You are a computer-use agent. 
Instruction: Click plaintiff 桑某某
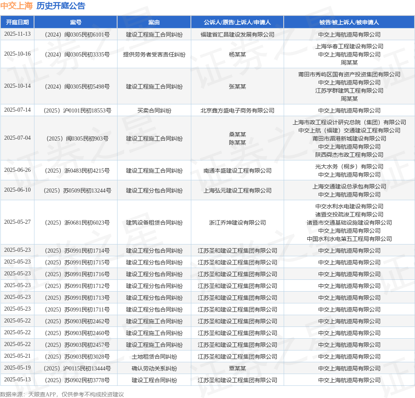pyautogui.click(x=237, y=134)
